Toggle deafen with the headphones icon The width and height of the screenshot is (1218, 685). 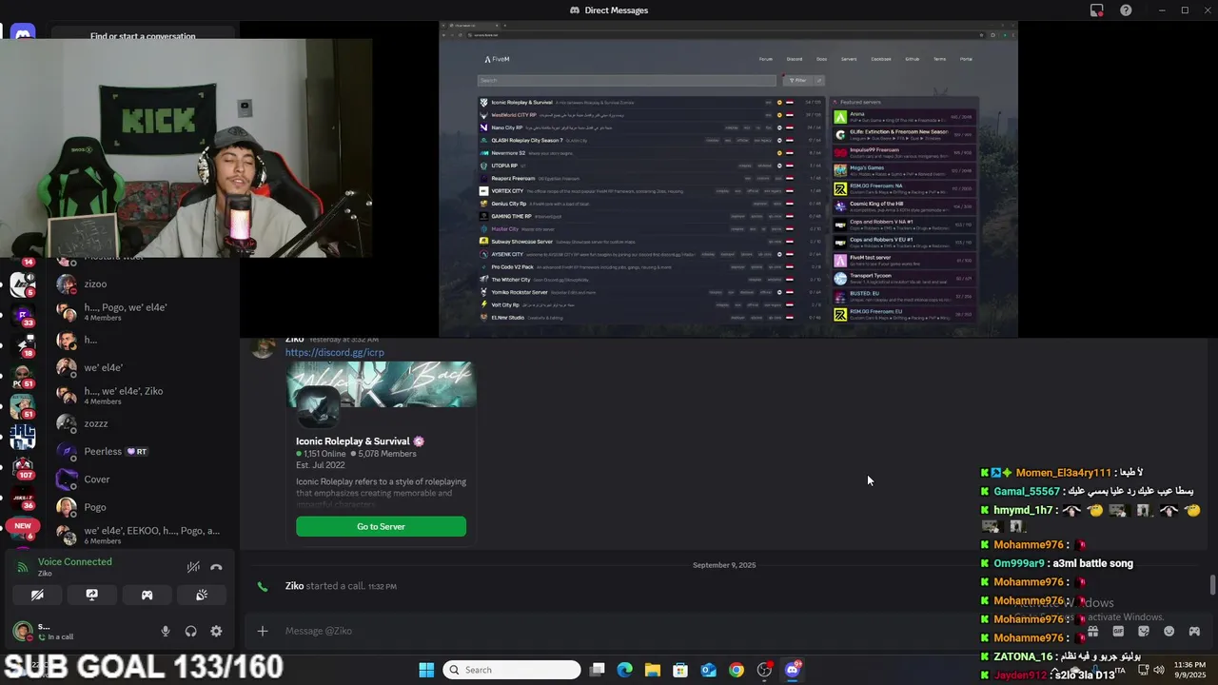coord(190,631)
